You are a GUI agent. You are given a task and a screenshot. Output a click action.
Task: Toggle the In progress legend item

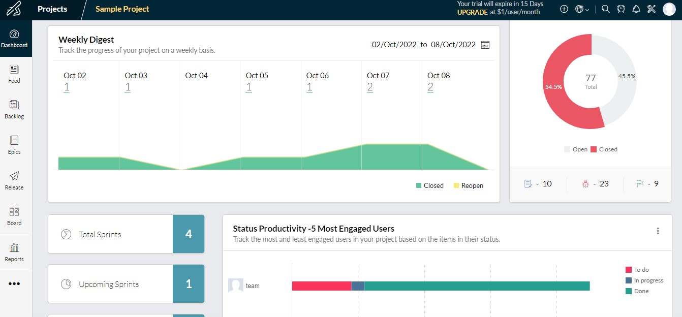click(644, 280)
